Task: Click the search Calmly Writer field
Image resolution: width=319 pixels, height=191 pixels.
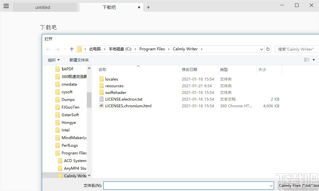Action: [x=297, y=49]
